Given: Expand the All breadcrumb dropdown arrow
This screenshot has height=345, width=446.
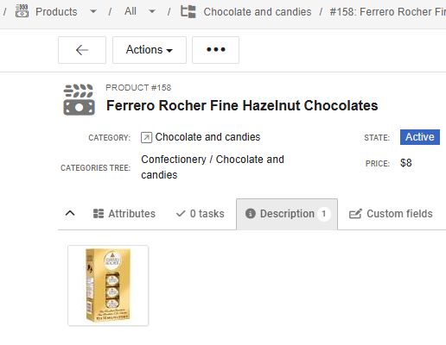Looking at the screenshot, I should point(152,12).
